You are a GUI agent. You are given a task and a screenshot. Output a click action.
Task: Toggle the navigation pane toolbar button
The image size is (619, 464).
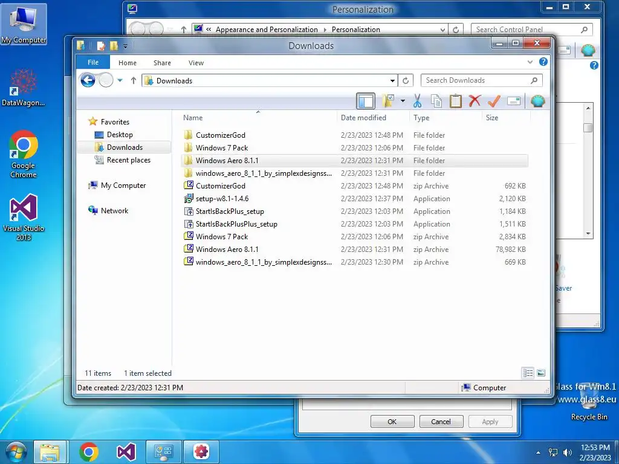point(366,101)
